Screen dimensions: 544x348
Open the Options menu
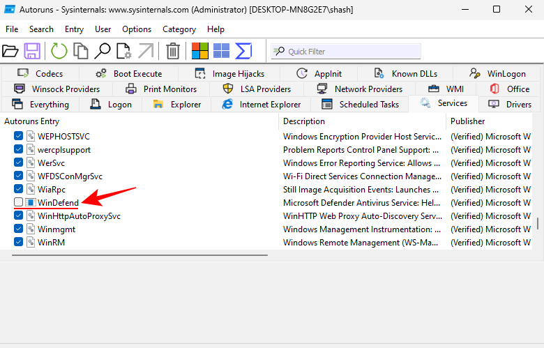click(137, 29)
